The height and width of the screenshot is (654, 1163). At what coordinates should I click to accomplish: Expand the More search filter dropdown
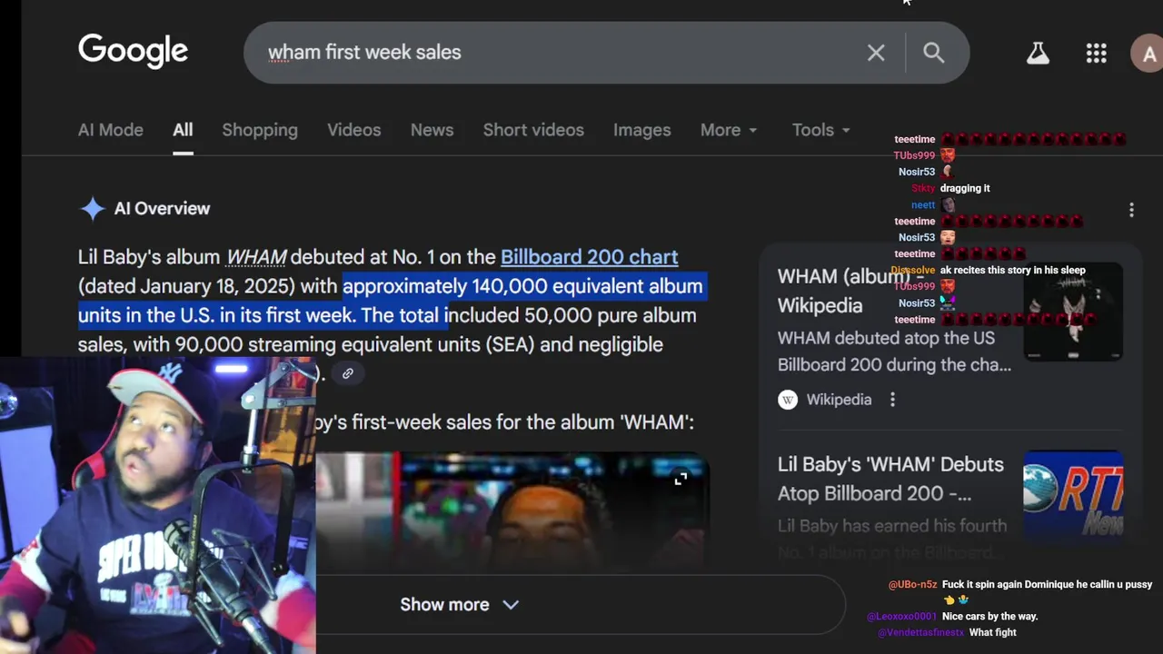728,130
